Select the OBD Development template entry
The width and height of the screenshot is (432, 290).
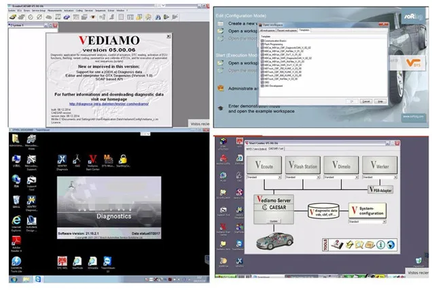(x=272, y=86)
